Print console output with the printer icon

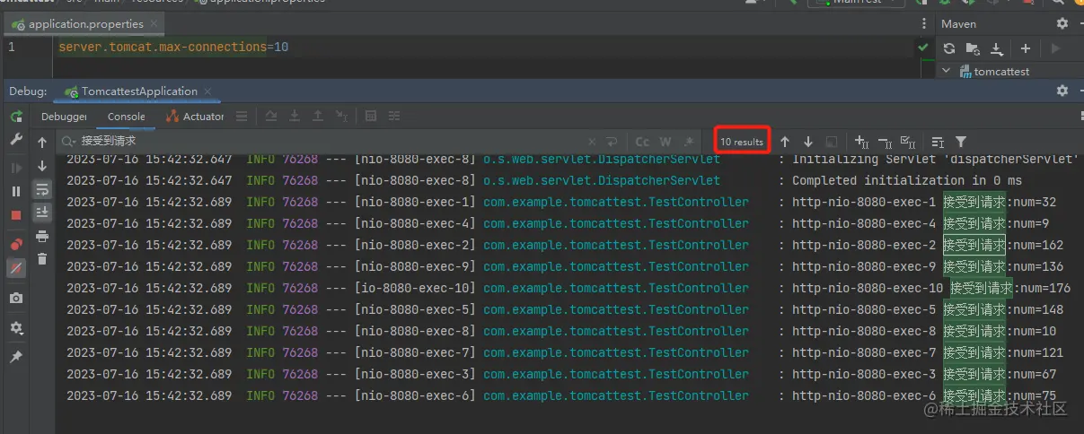click(x=42, y=237)
